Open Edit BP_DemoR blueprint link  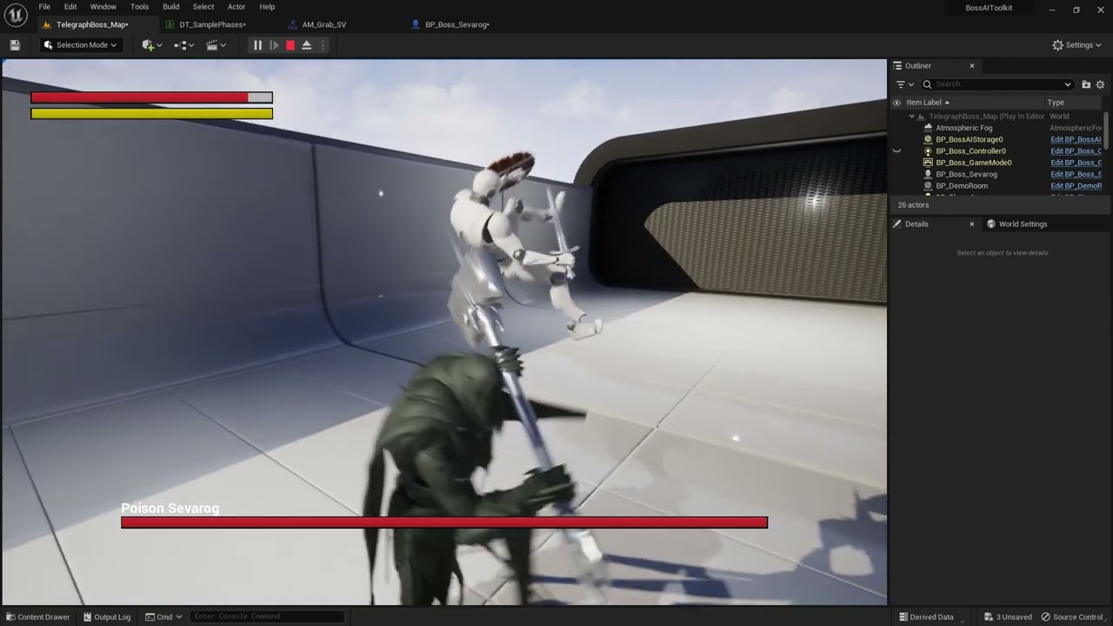[1076, 186]
